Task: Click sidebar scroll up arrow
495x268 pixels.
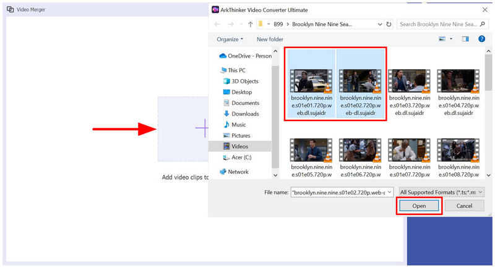Action: click(x=275, y=51)
